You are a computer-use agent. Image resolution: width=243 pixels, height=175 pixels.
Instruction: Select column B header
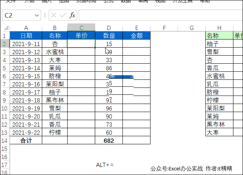tap(55, 28)
